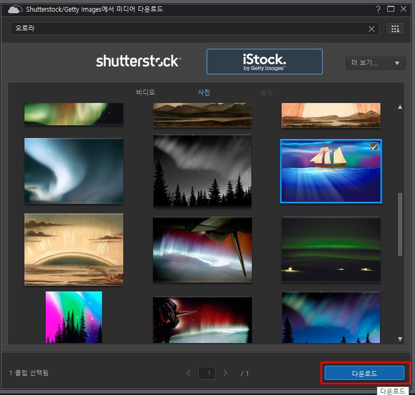Select the grayscale aurora over pine trees
Screen dimensions: 415x395
(202, 171)
